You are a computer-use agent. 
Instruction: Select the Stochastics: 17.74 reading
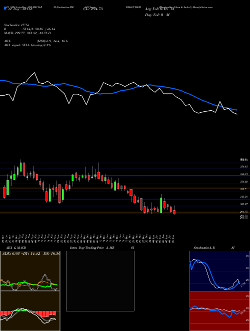(x=16, y=25)
